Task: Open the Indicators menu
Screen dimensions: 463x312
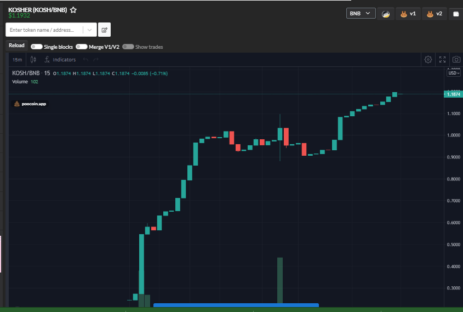Action: tap(60, 60)
